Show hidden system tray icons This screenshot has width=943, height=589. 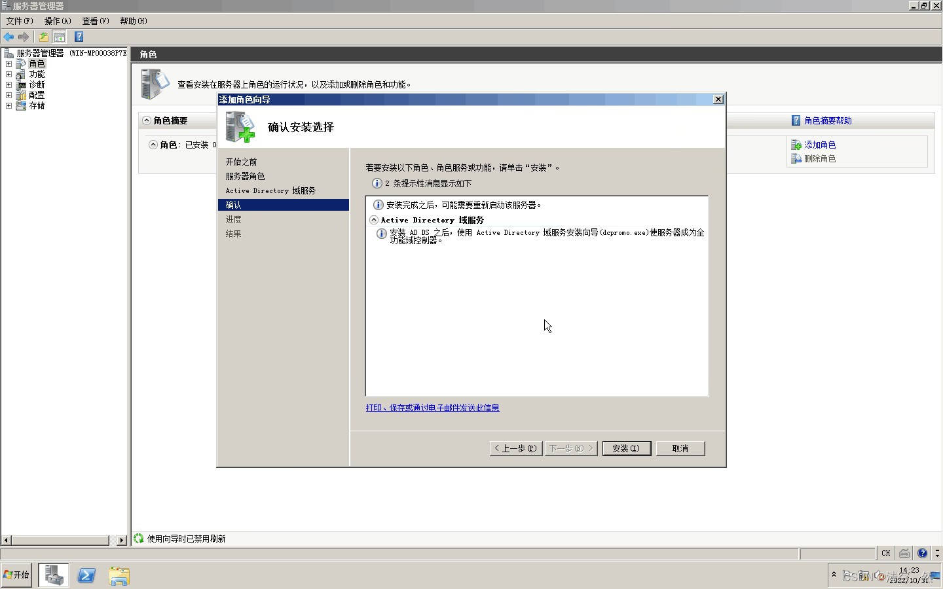(x=834, y=575)
